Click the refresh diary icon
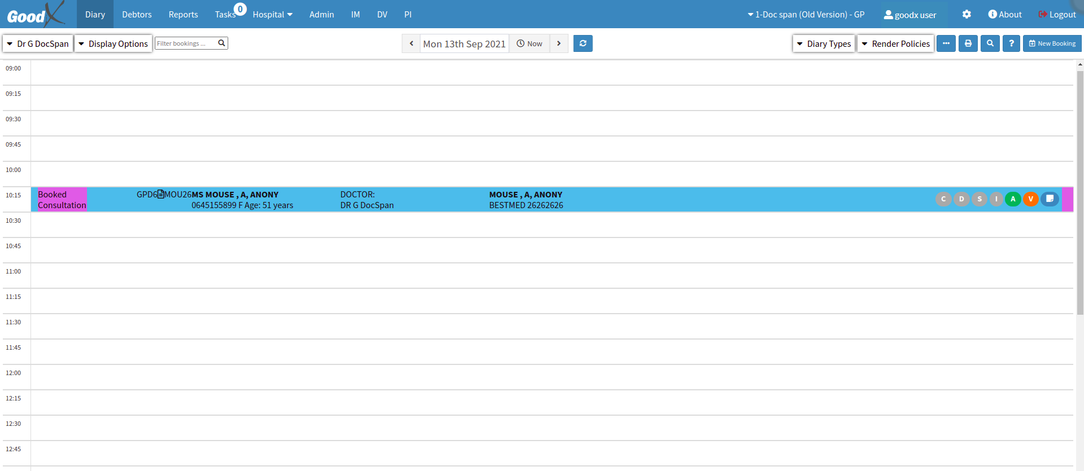This screenshot has width=1084, height=471. click(x=582, y=43)
